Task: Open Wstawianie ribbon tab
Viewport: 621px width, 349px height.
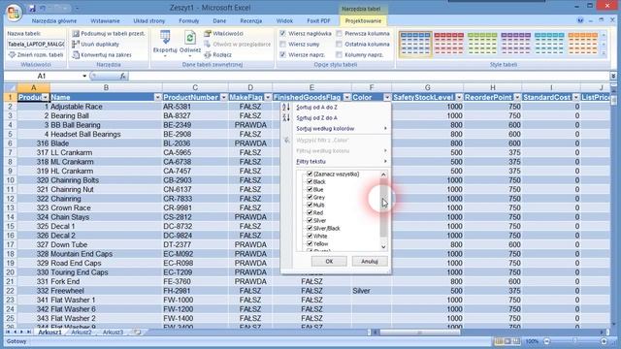Action: click(x=105, y=21)
